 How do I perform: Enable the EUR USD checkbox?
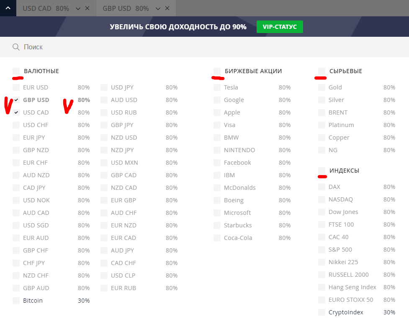pyautogui.click(x=16, y=87)
